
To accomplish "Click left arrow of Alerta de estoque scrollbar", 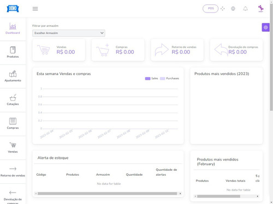I will click(x=36, y=194).
